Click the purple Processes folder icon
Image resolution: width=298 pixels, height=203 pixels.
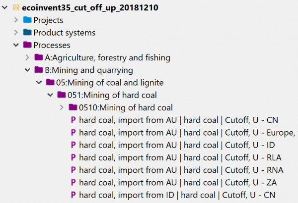tap(27, 45)
